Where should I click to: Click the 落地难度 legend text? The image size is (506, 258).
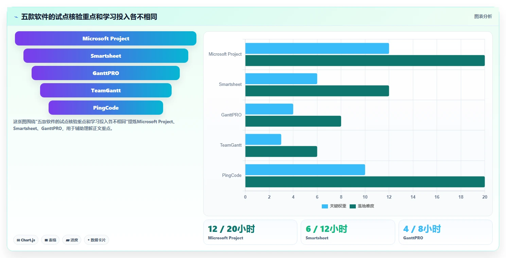(366, 206)
